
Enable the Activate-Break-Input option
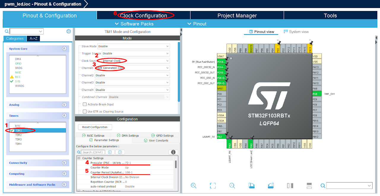pos(85,104)
